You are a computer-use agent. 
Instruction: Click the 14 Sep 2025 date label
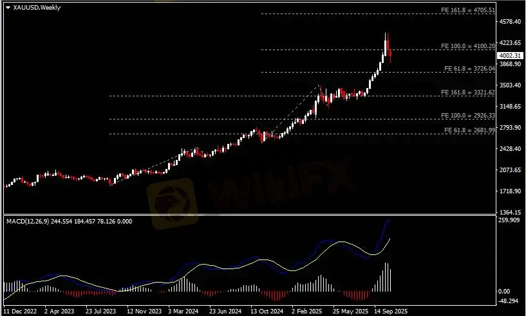click(391, 311)
